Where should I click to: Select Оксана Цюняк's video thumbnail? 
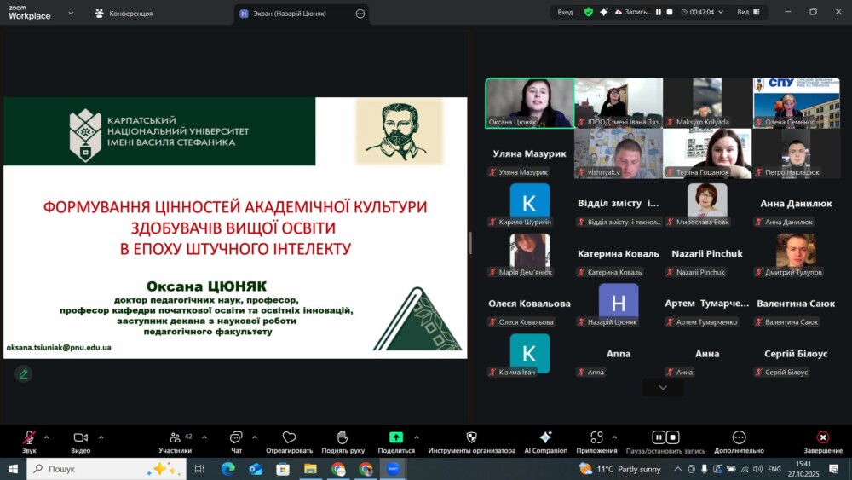point(529,102)
